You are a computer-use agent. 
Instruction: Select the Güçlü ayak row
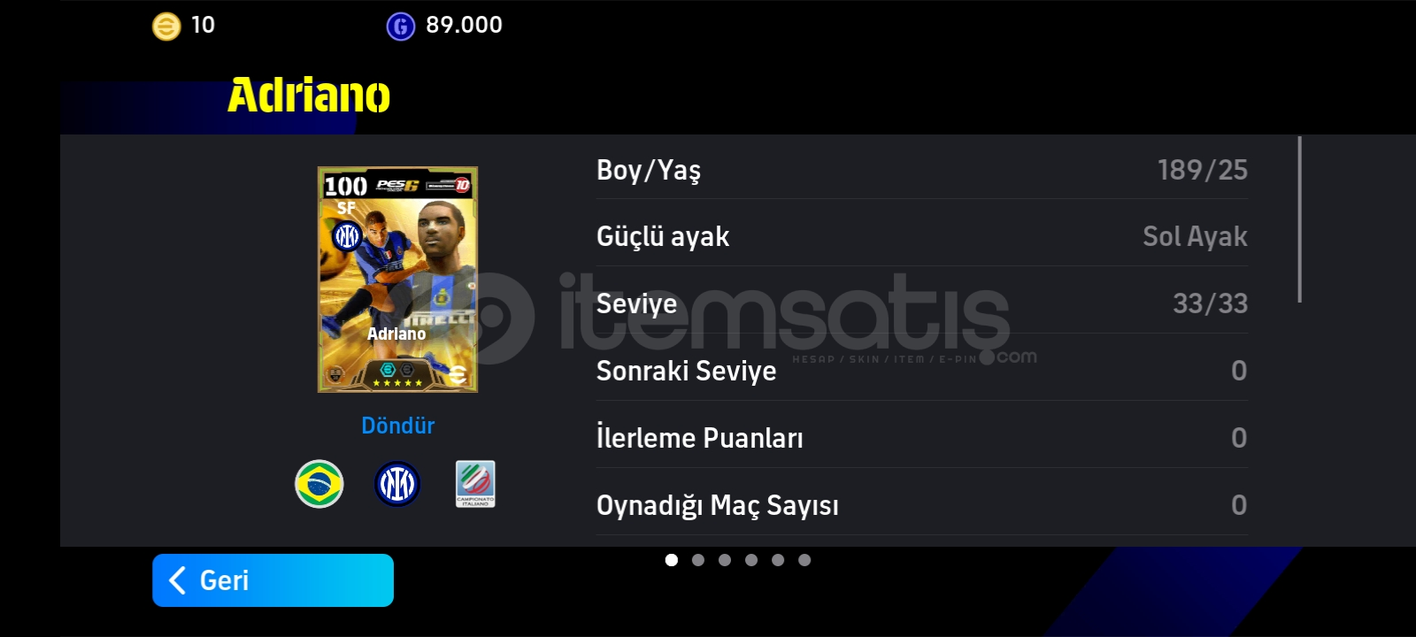pyautogui.click(x=922, y=236)
